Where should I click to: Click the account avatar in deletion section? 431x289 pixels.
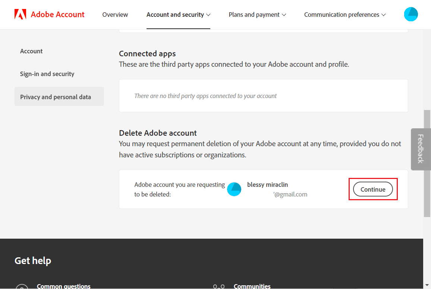[x=234, y=189]
